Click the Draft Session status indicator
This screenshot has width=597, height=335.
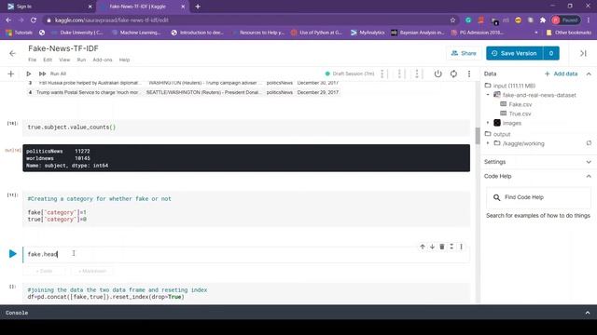click(x=350, y=74)
